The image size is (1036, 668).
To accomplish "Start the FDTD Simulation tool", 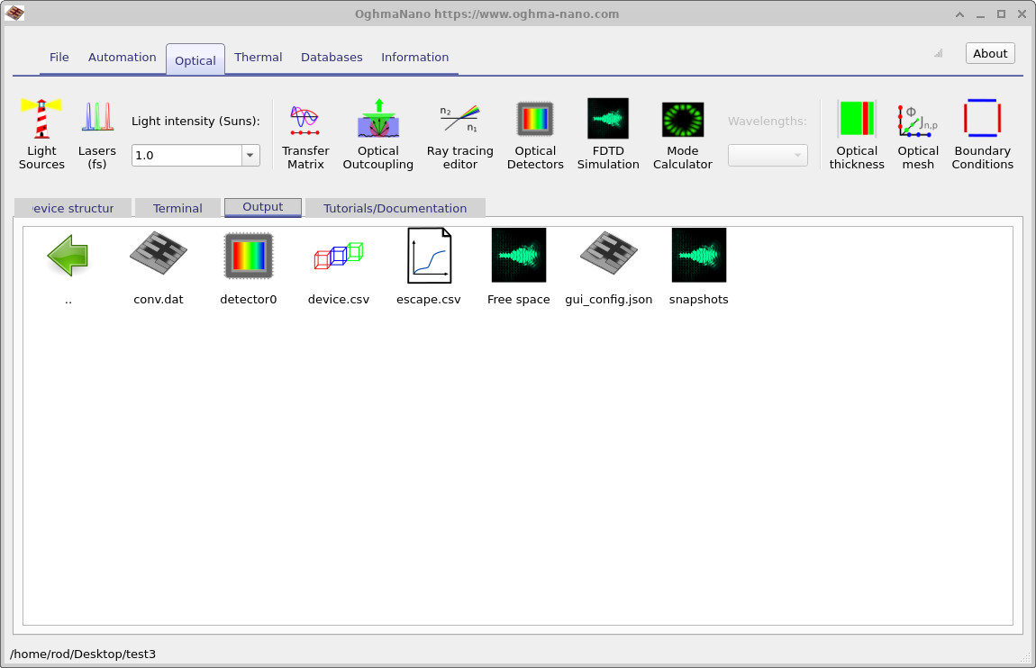I will (608, 133).
